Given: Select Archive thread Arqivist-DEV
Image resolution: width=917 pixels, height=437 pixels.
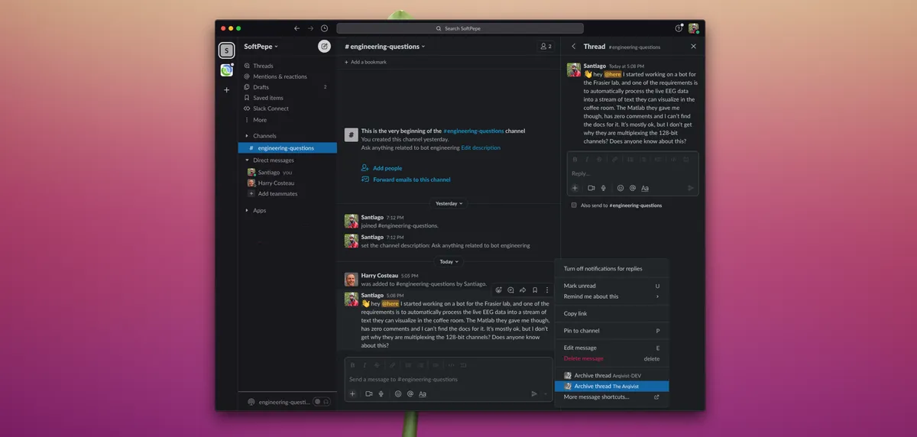Looking at the screenshot, I should (611, 375).
